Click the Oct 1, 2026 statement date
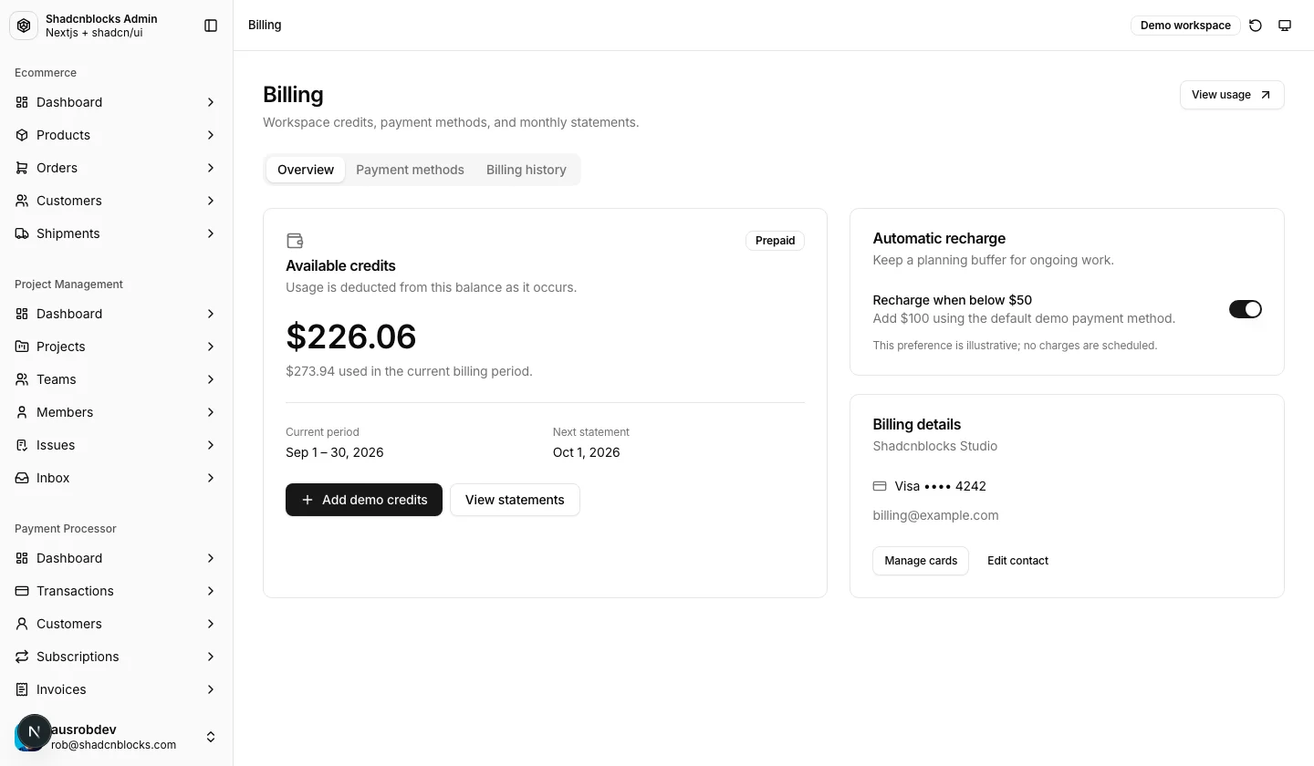1314x766 pixels. pos(586,452)
